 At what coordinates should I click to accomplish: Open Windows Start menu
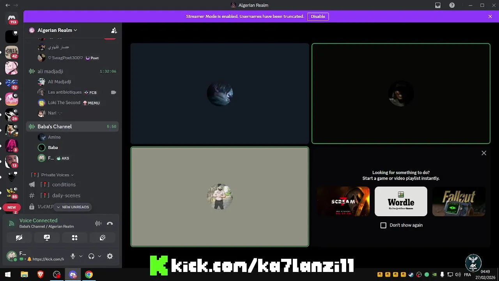pyautogui.click(x=7, y=274)
